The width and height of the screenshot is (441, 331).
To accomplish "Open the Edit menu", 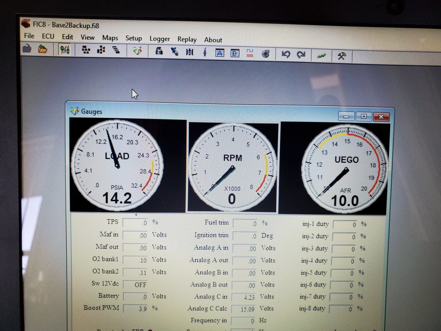I will [68, 37].
